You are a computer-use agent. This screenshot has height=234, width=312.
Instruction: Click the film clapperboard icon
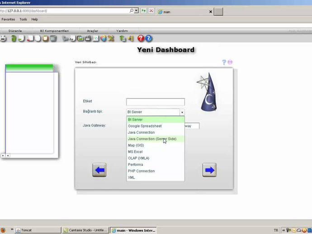[x=88, y=38]
